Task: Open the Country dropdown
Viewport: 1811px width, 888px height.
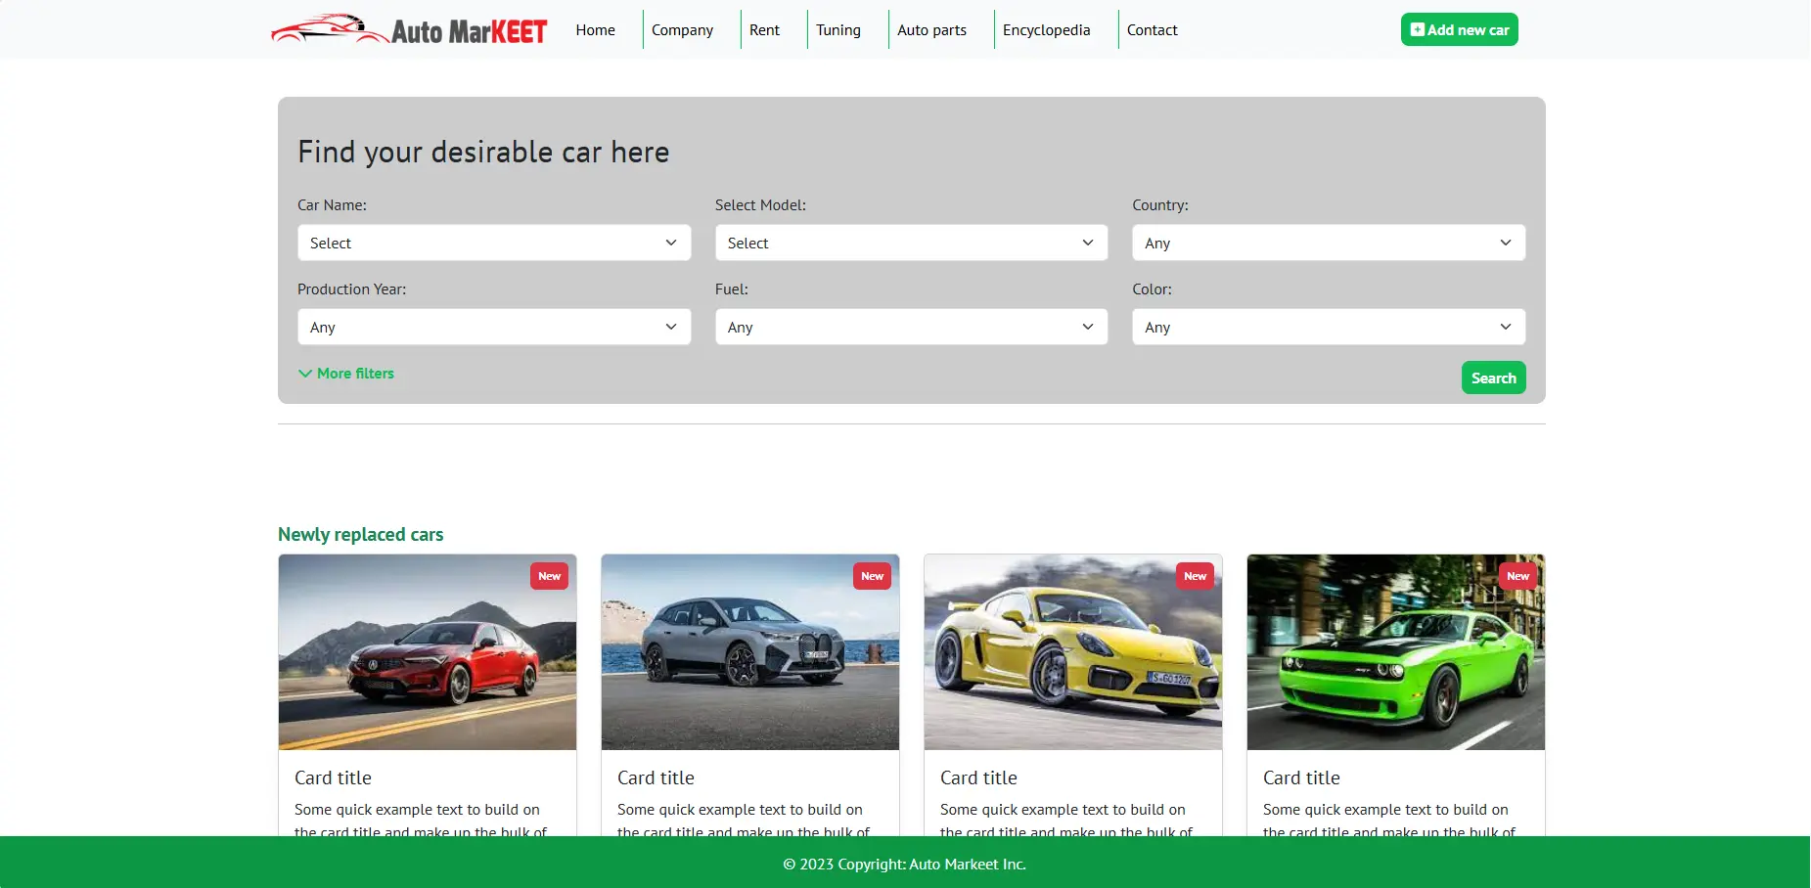Action: point(1328,243)
